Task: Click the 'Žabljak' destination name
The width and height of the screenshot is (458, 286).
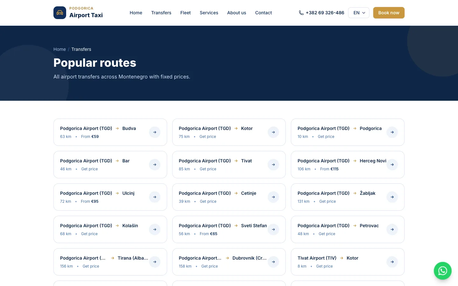Action: point(367,193)
